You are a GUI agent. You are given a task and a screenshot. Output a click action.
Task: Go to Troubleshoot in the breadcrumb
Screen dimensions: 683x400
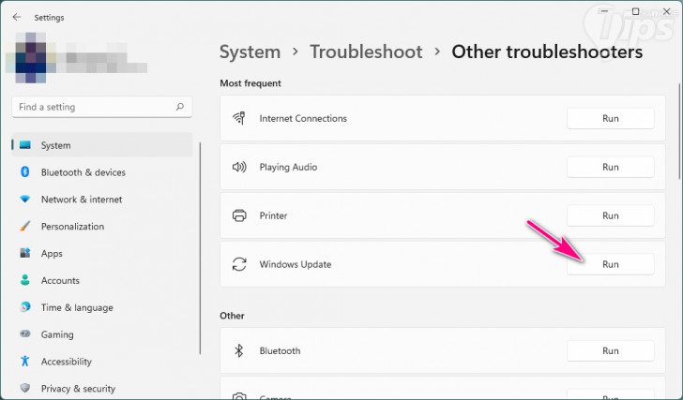(366, 52)
